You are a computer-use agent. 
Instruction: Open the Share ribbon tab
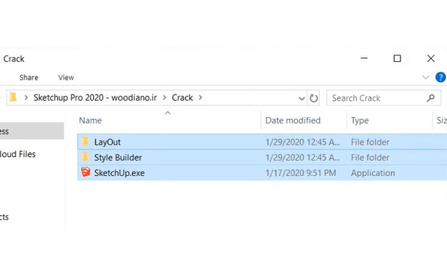coord(29,78)
